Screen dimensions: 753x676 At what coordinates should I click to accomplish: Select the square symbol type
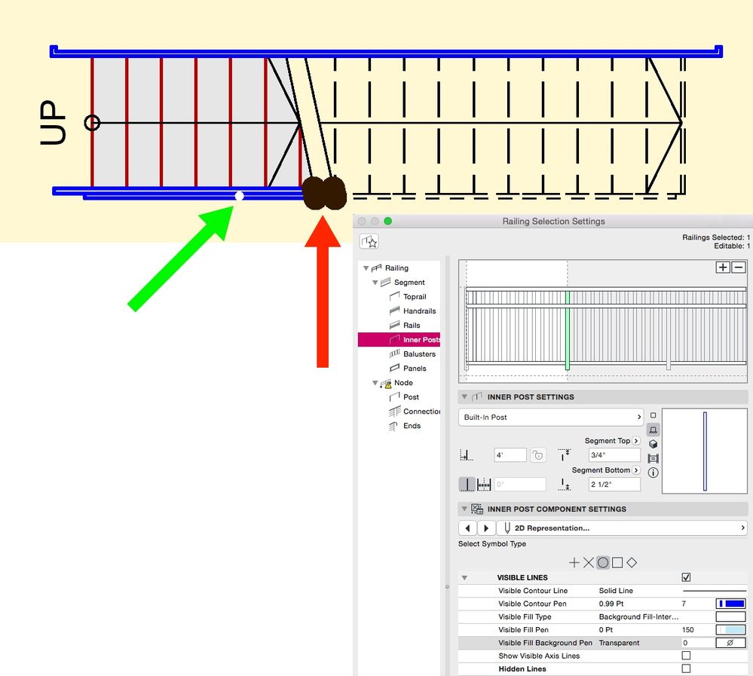[x=617, y=563]
